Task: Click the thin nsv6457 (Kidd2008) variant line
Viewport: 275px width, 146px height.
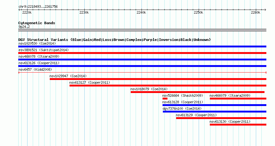Action: (142, 73)
